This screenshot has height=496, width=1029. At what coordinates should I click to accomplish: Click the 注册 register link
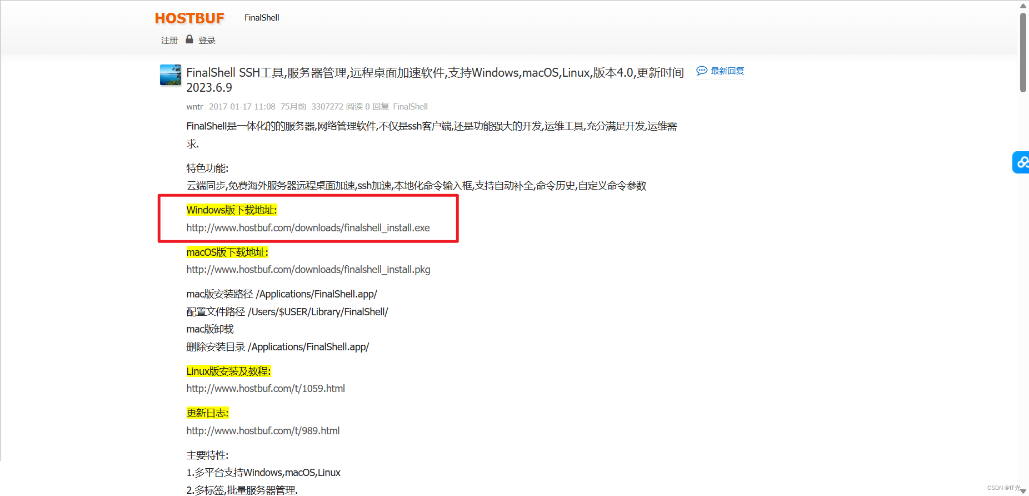tap(169, 41)
